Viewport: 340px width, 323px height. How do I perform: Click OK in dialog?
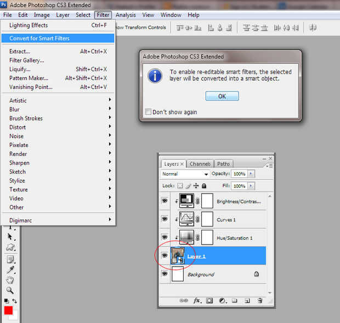(x=222, y=96)
